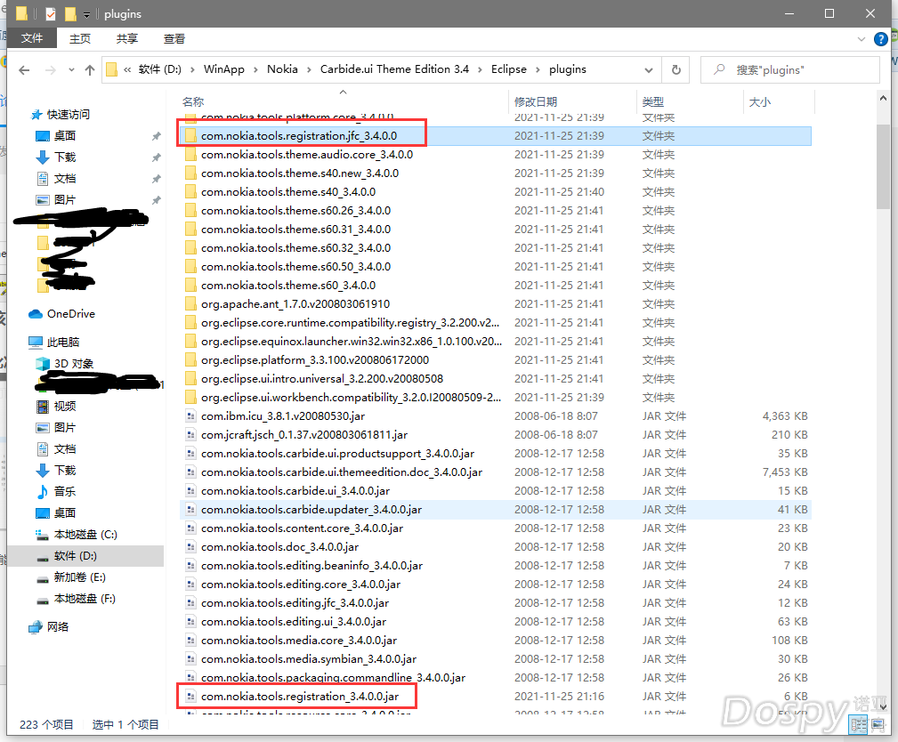Sort files by 类型 column header

(653, 102)
